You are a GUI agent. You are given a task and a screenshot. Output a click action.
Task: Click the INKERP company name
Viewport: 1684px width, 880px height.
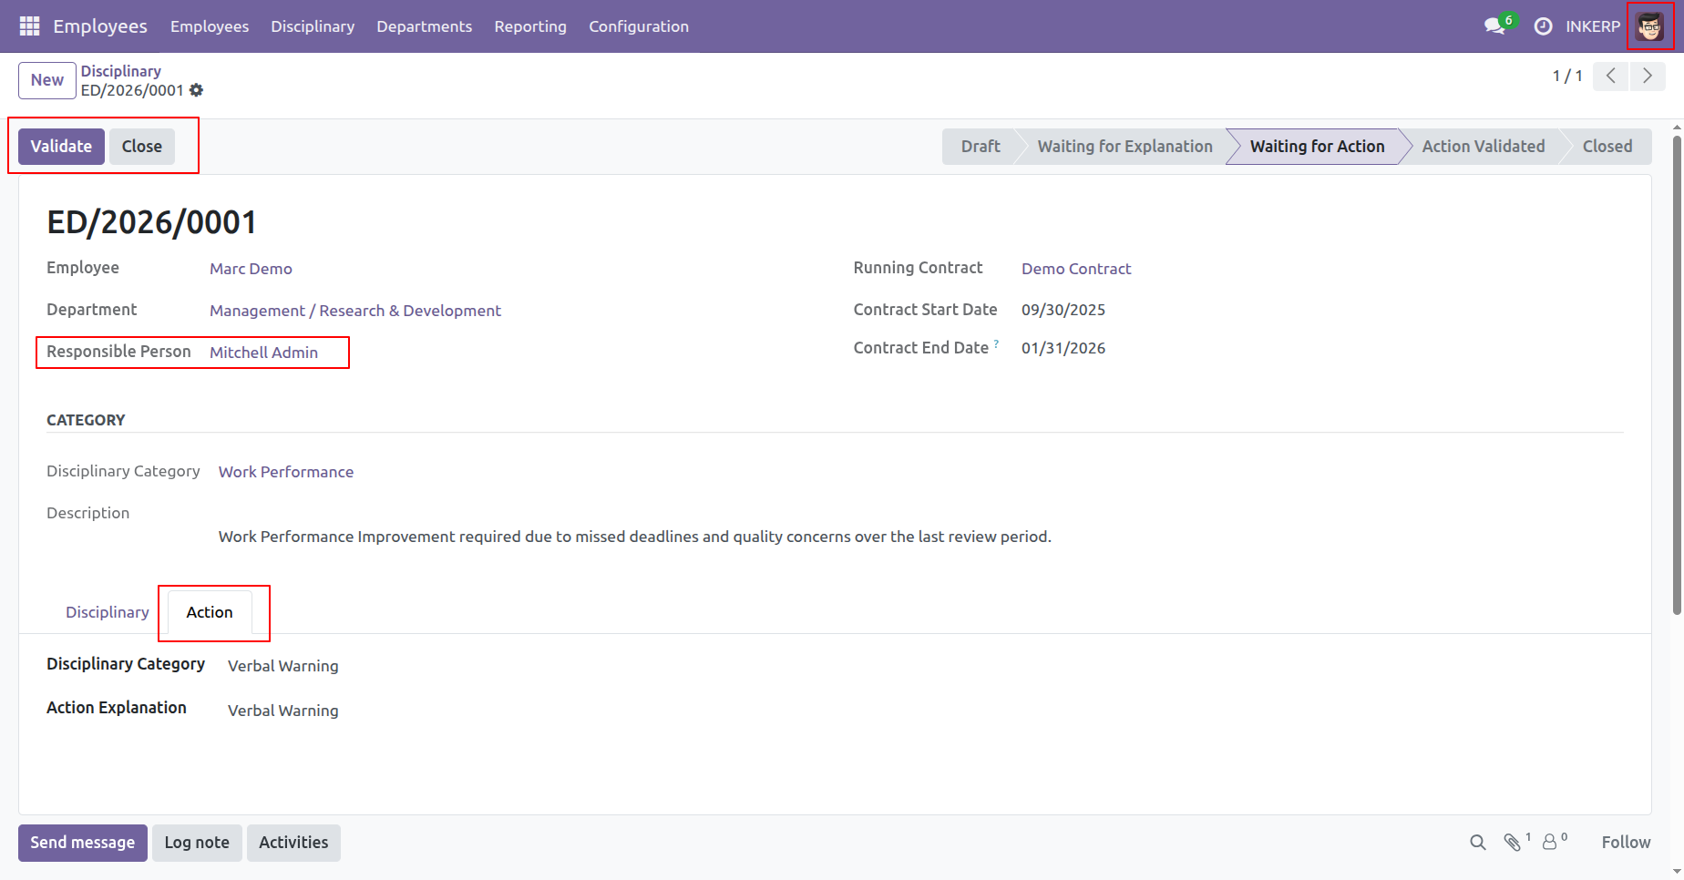[1593, 26]
